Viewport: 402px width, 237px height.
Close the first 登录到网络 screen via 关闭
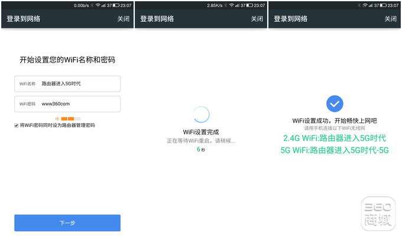click(124, 19)
